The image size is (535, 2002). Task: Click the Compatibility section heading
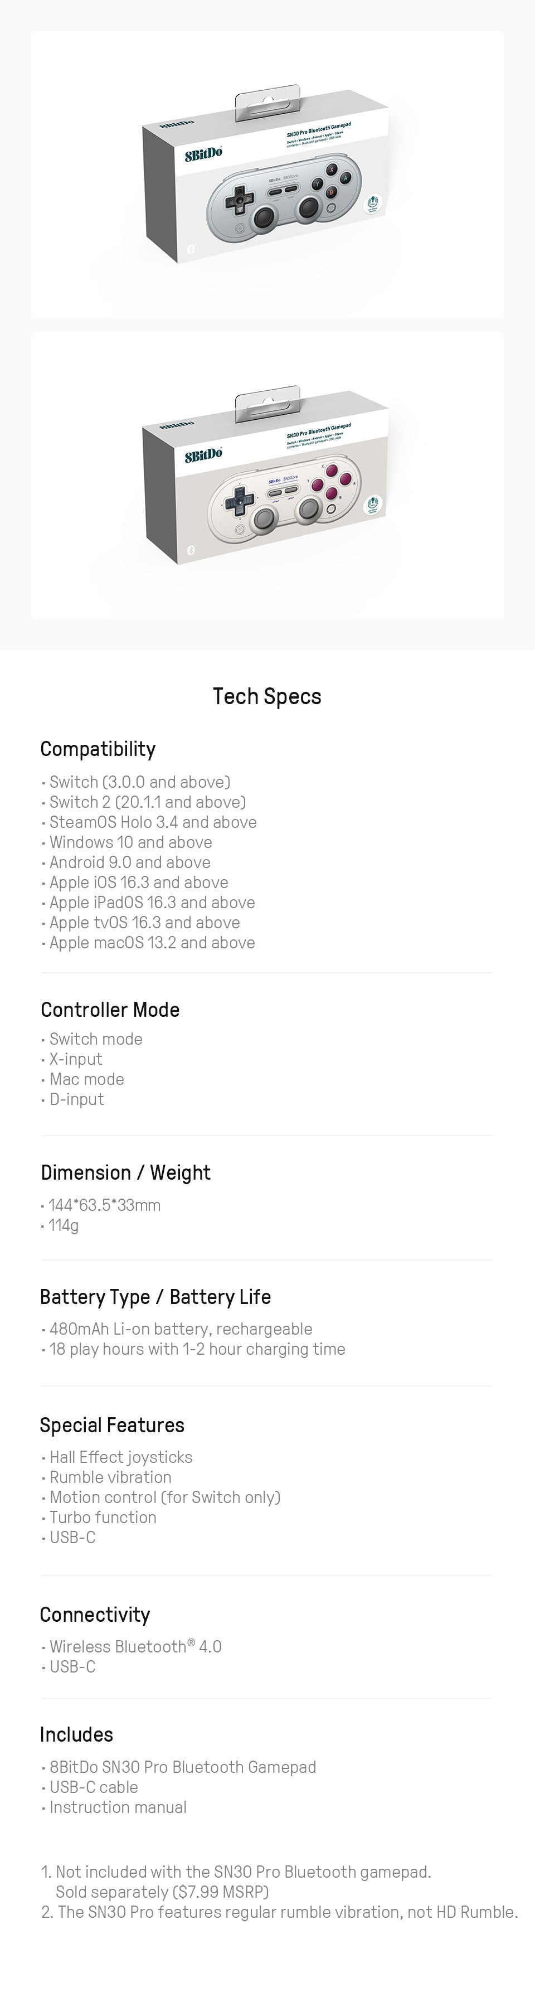(x=98, y=749)
